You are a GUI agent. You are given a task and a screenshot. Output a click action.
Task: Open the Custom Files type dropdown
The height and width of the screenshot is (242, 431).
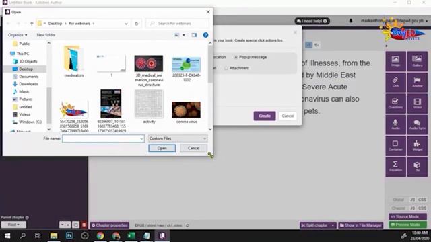click(x=178, y=138)
